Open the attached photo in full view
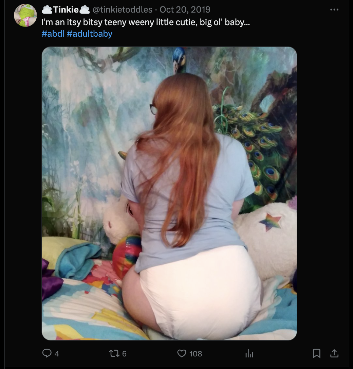 click(169, 193)
